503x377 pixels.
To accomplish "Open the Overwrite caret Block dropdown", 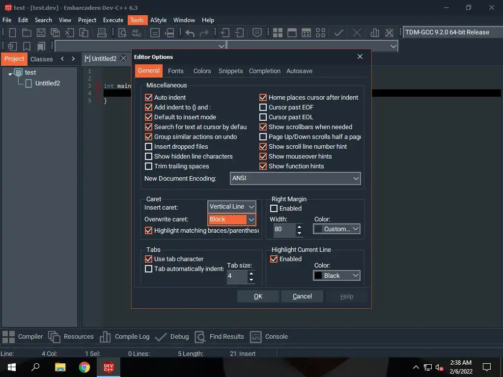I will click(x=232, y=219).
